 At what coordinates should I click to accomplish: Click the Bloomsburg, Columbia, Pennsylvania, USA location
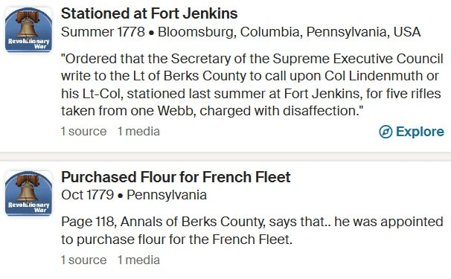pos(290,32)
